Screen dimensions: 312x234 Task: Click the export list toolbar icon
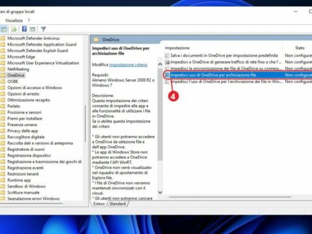click(14, 29)
